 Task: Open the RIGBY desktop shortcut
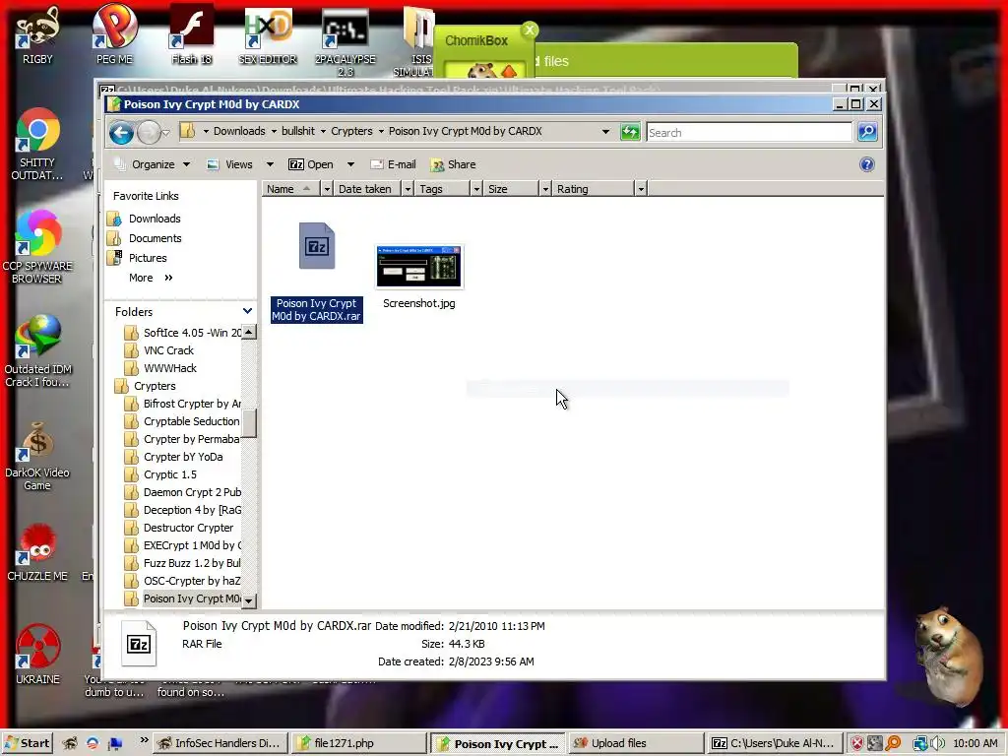tap(37, 33)
